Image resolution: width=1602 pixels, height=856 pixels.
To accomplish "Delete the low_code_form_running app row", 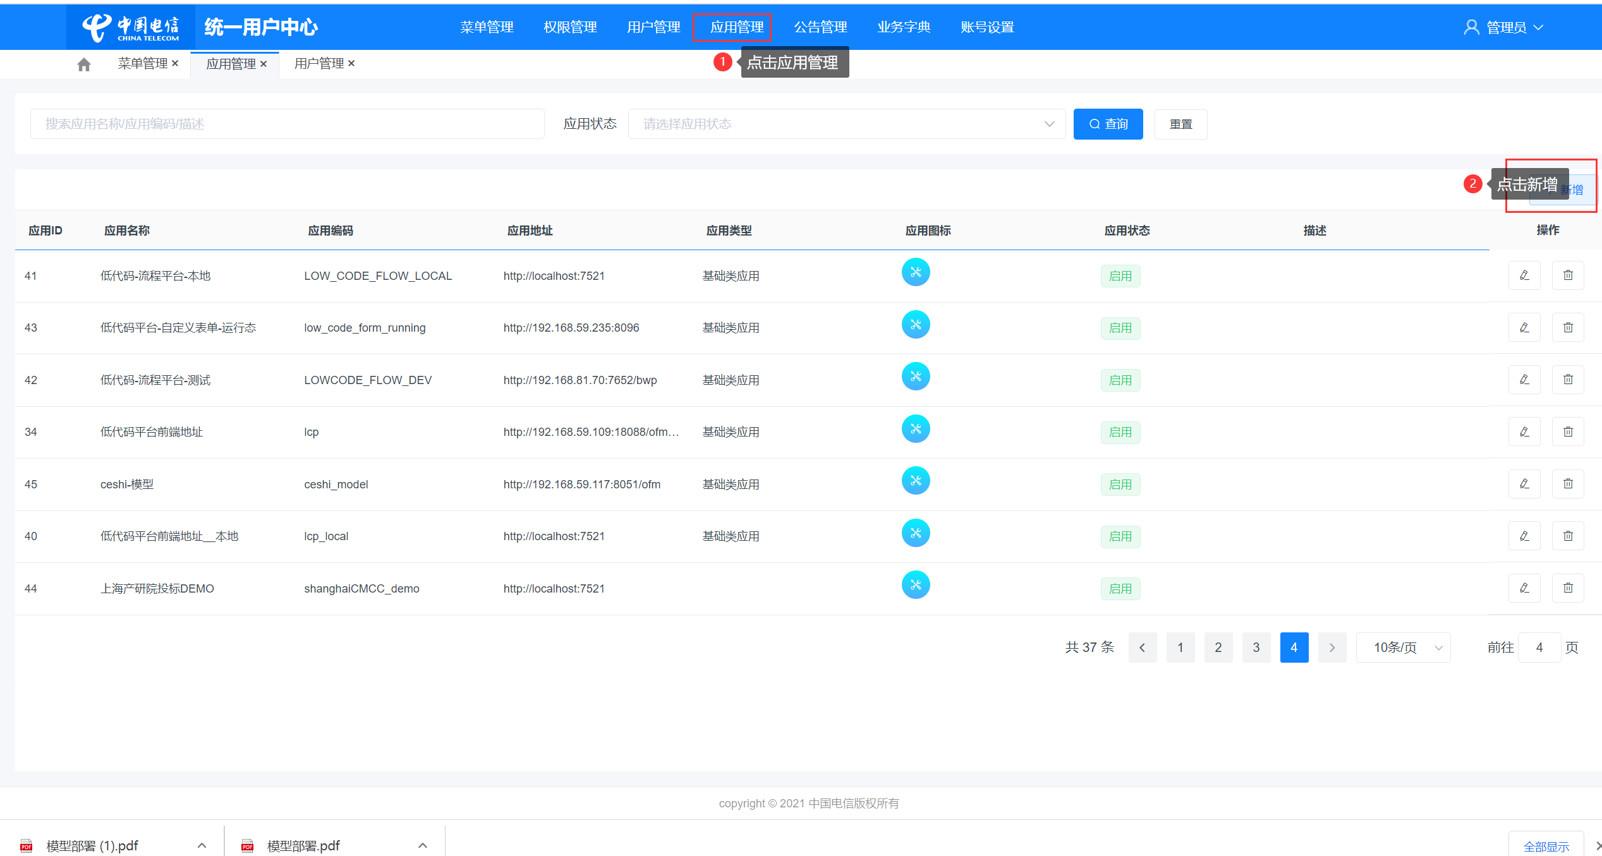I will [x=1568, y=327].
